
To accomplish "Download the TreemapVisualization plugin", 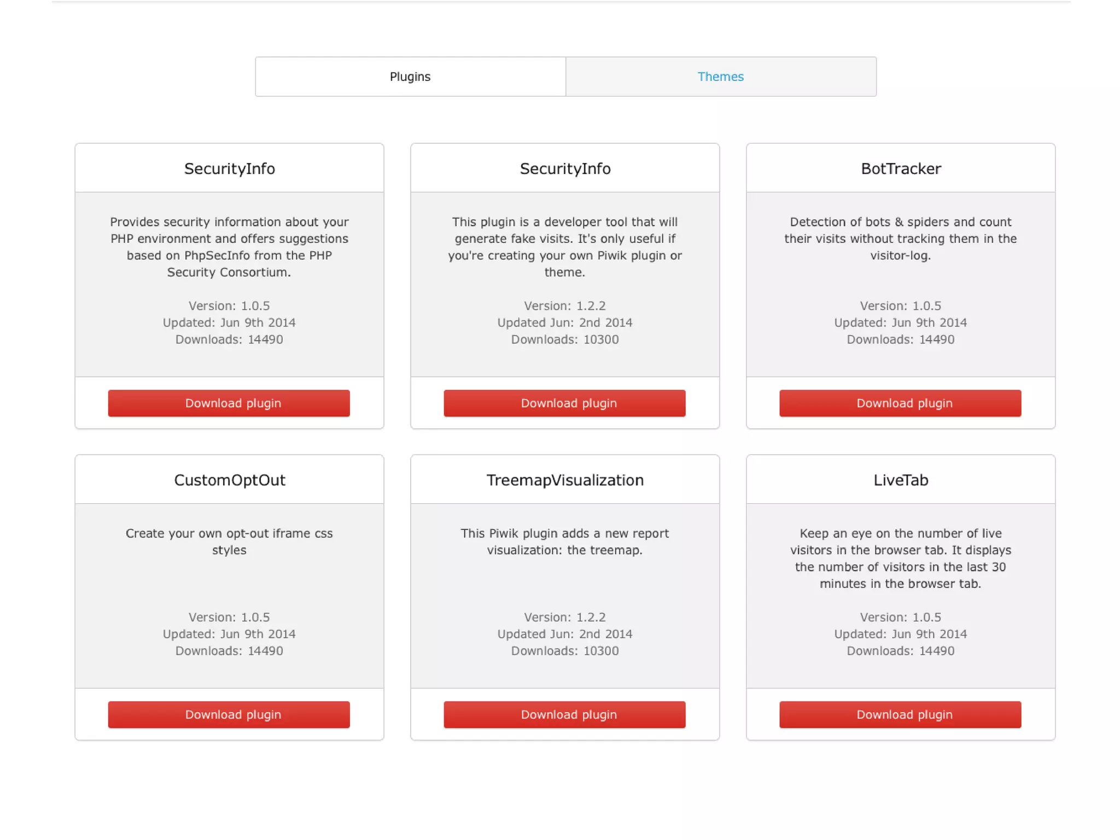I will coord(564,714).
